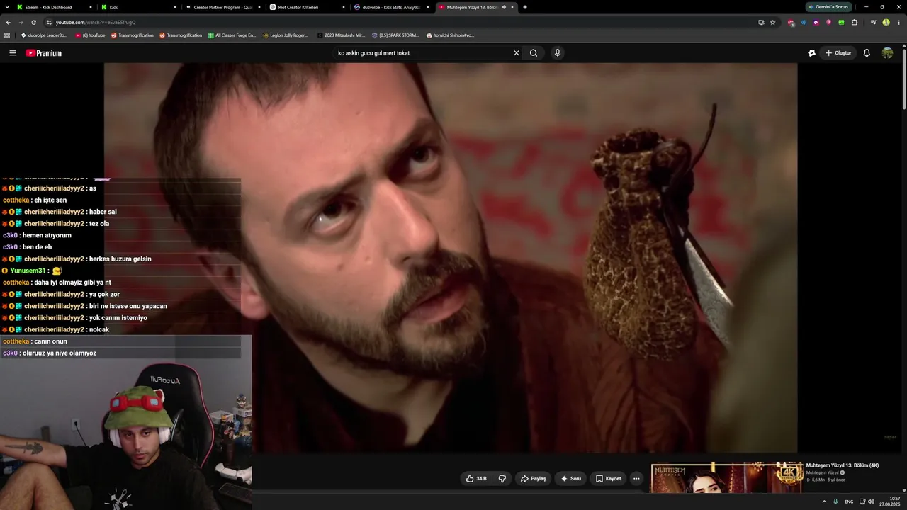The height and width of the screenshot is (510, 907).
Task: Dislike the video
Action: [502, 479]
